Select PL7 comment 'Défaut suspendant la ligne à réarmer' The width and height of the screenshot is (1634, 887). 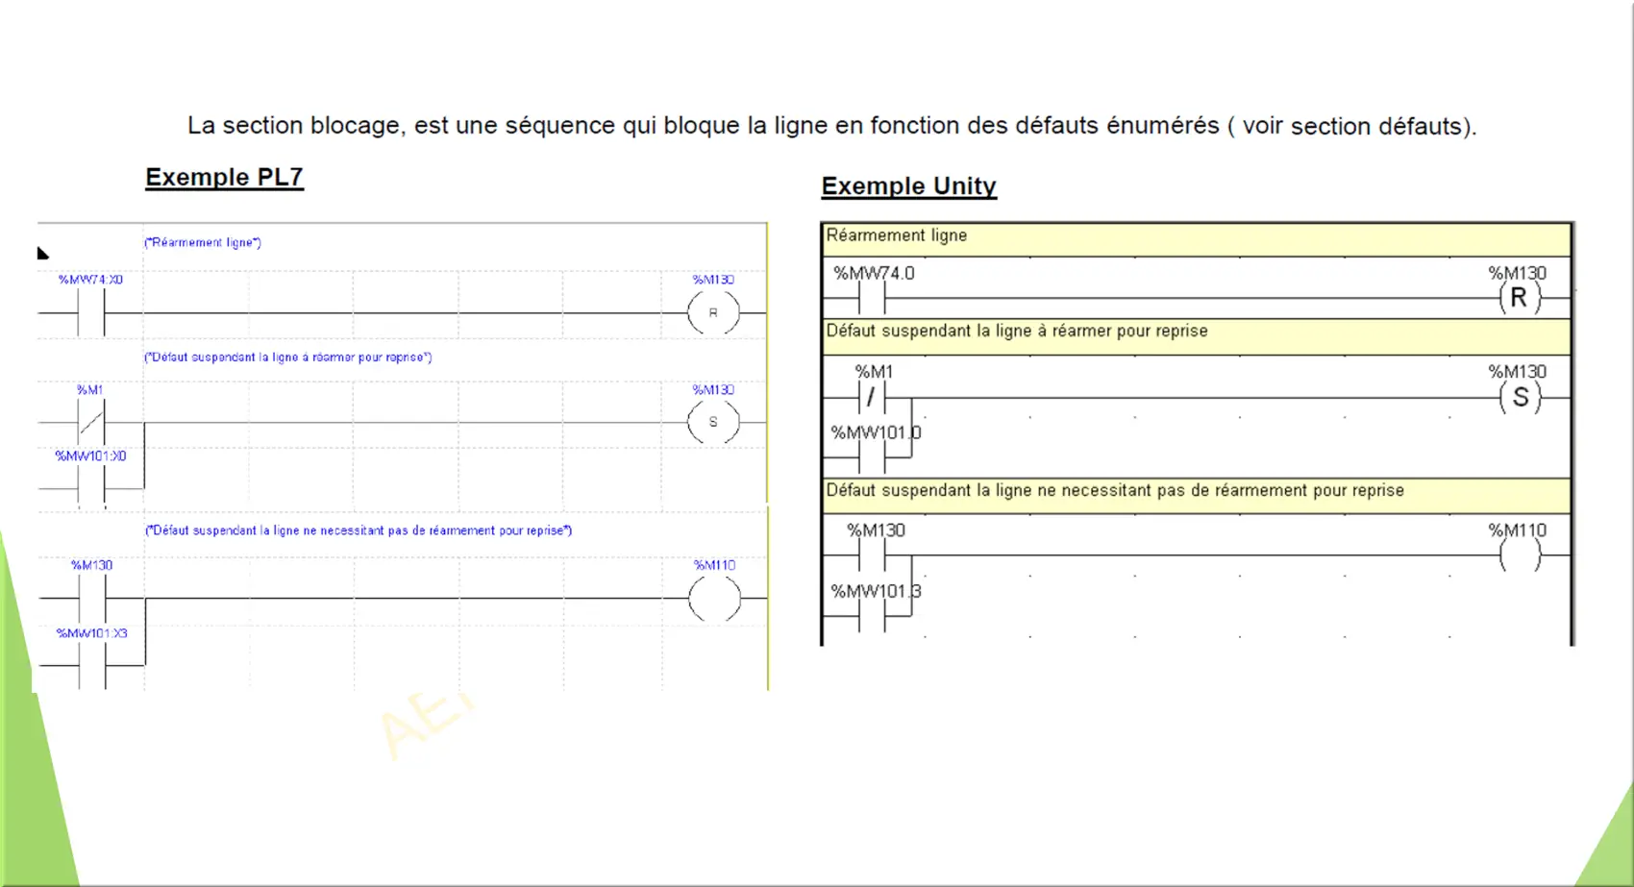[x=288, y=357]
